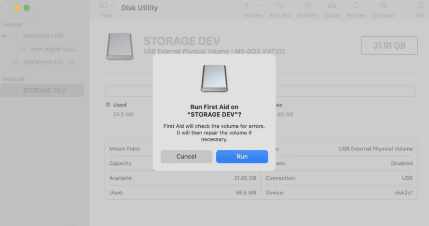Viewport: 429px width, 226px height.
Task: Click the Disabled owners value
Action: (401, 163)
